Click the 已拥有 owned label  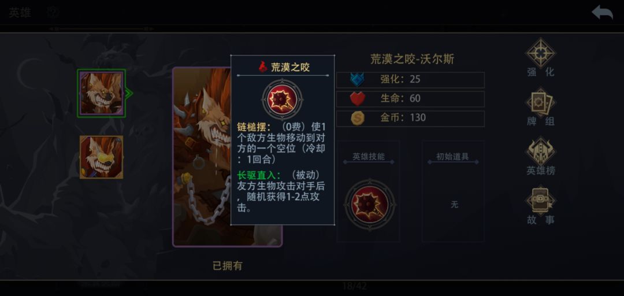click(227, 266)
